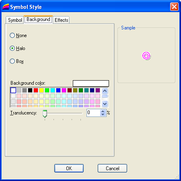Increase translucency with the up spinner arrow
Image resolution: width=181 pixels, height=181 pixels.
point(103,111)
